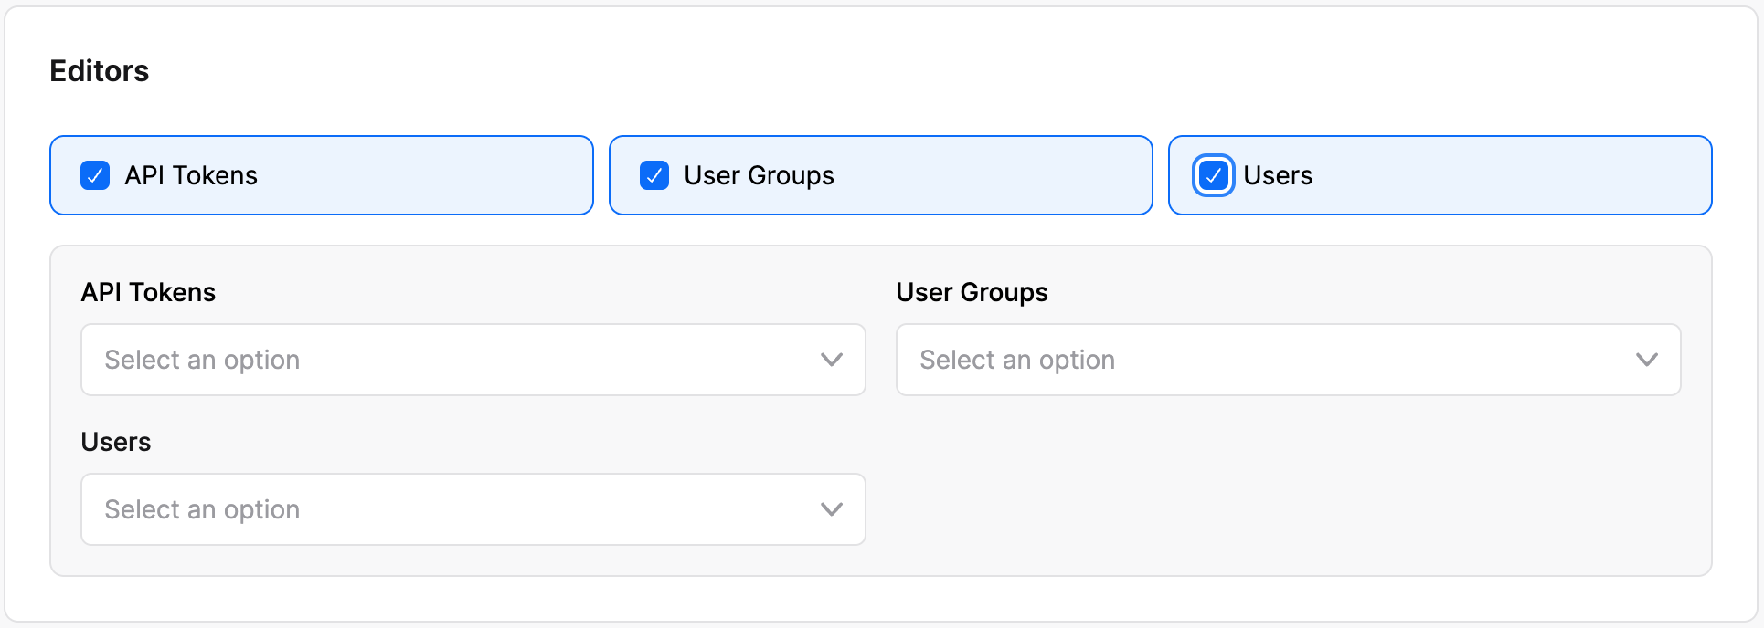1764x628 pixels.
Task: Click the Editors section heading
Action: pos(100,71)
